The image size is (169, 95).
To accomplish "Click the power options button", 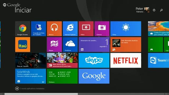I will pos(154,10).
